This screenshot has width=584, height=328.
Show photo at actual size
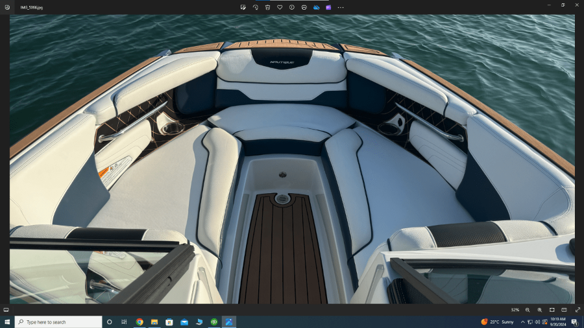tap(565, 310)
